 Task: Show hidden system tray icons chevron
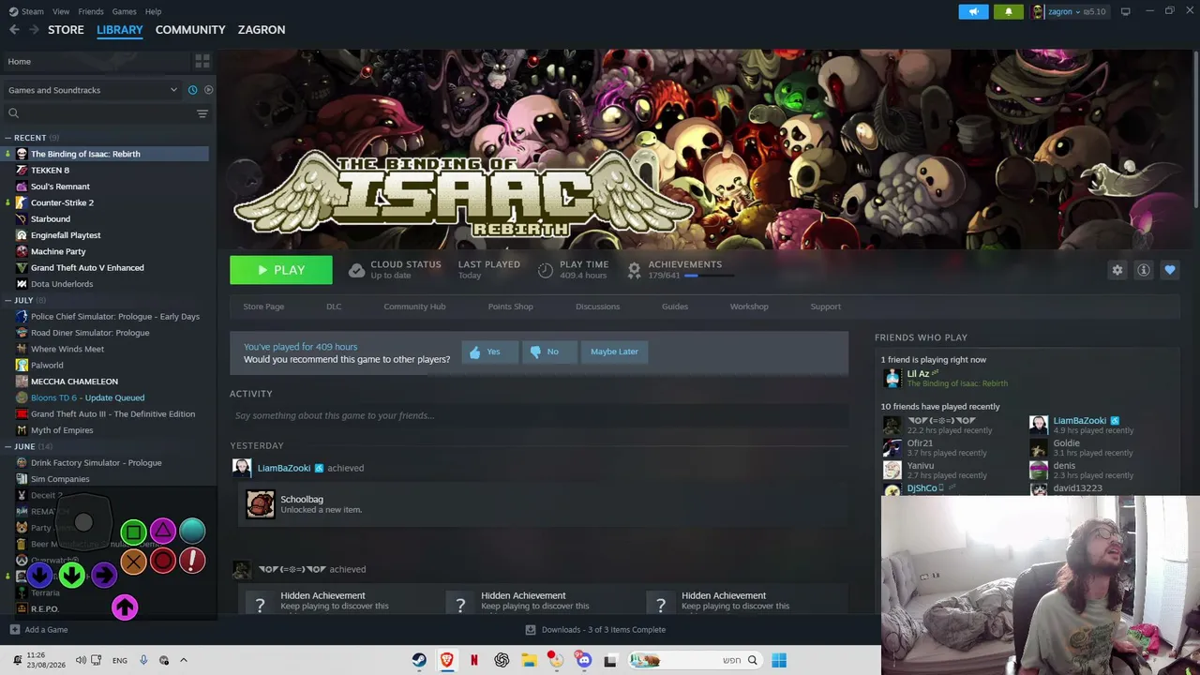pos(184,660)
